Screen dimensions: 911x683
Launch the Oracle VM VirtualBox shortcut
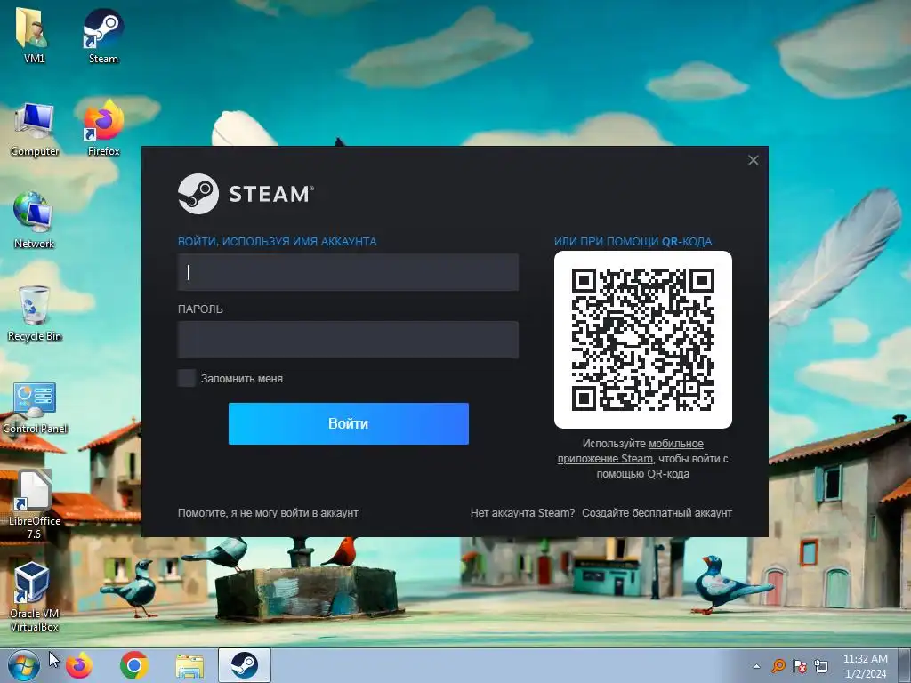(x=35, y=597)
